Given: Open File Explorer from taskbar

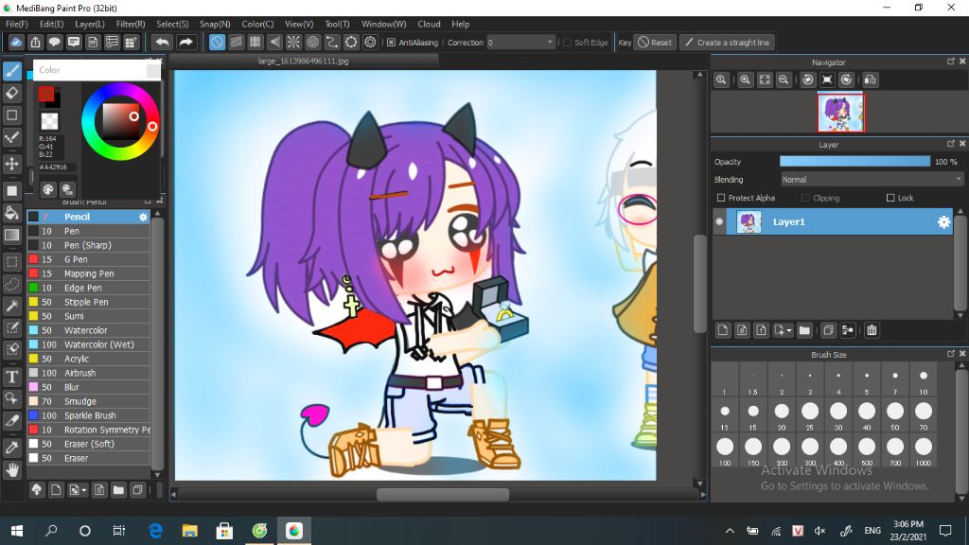Looking at the screenshot, I should (x=189, y=531).
